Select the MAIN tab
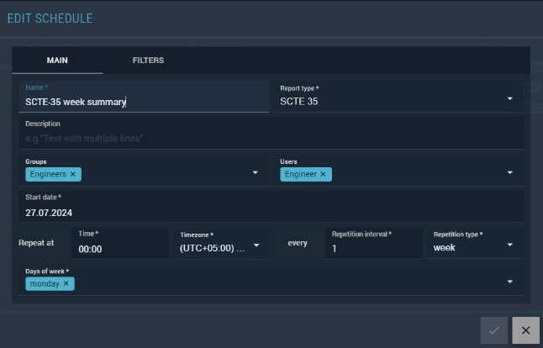The width and height of the screenshot is (543, 348). (57, 61)
